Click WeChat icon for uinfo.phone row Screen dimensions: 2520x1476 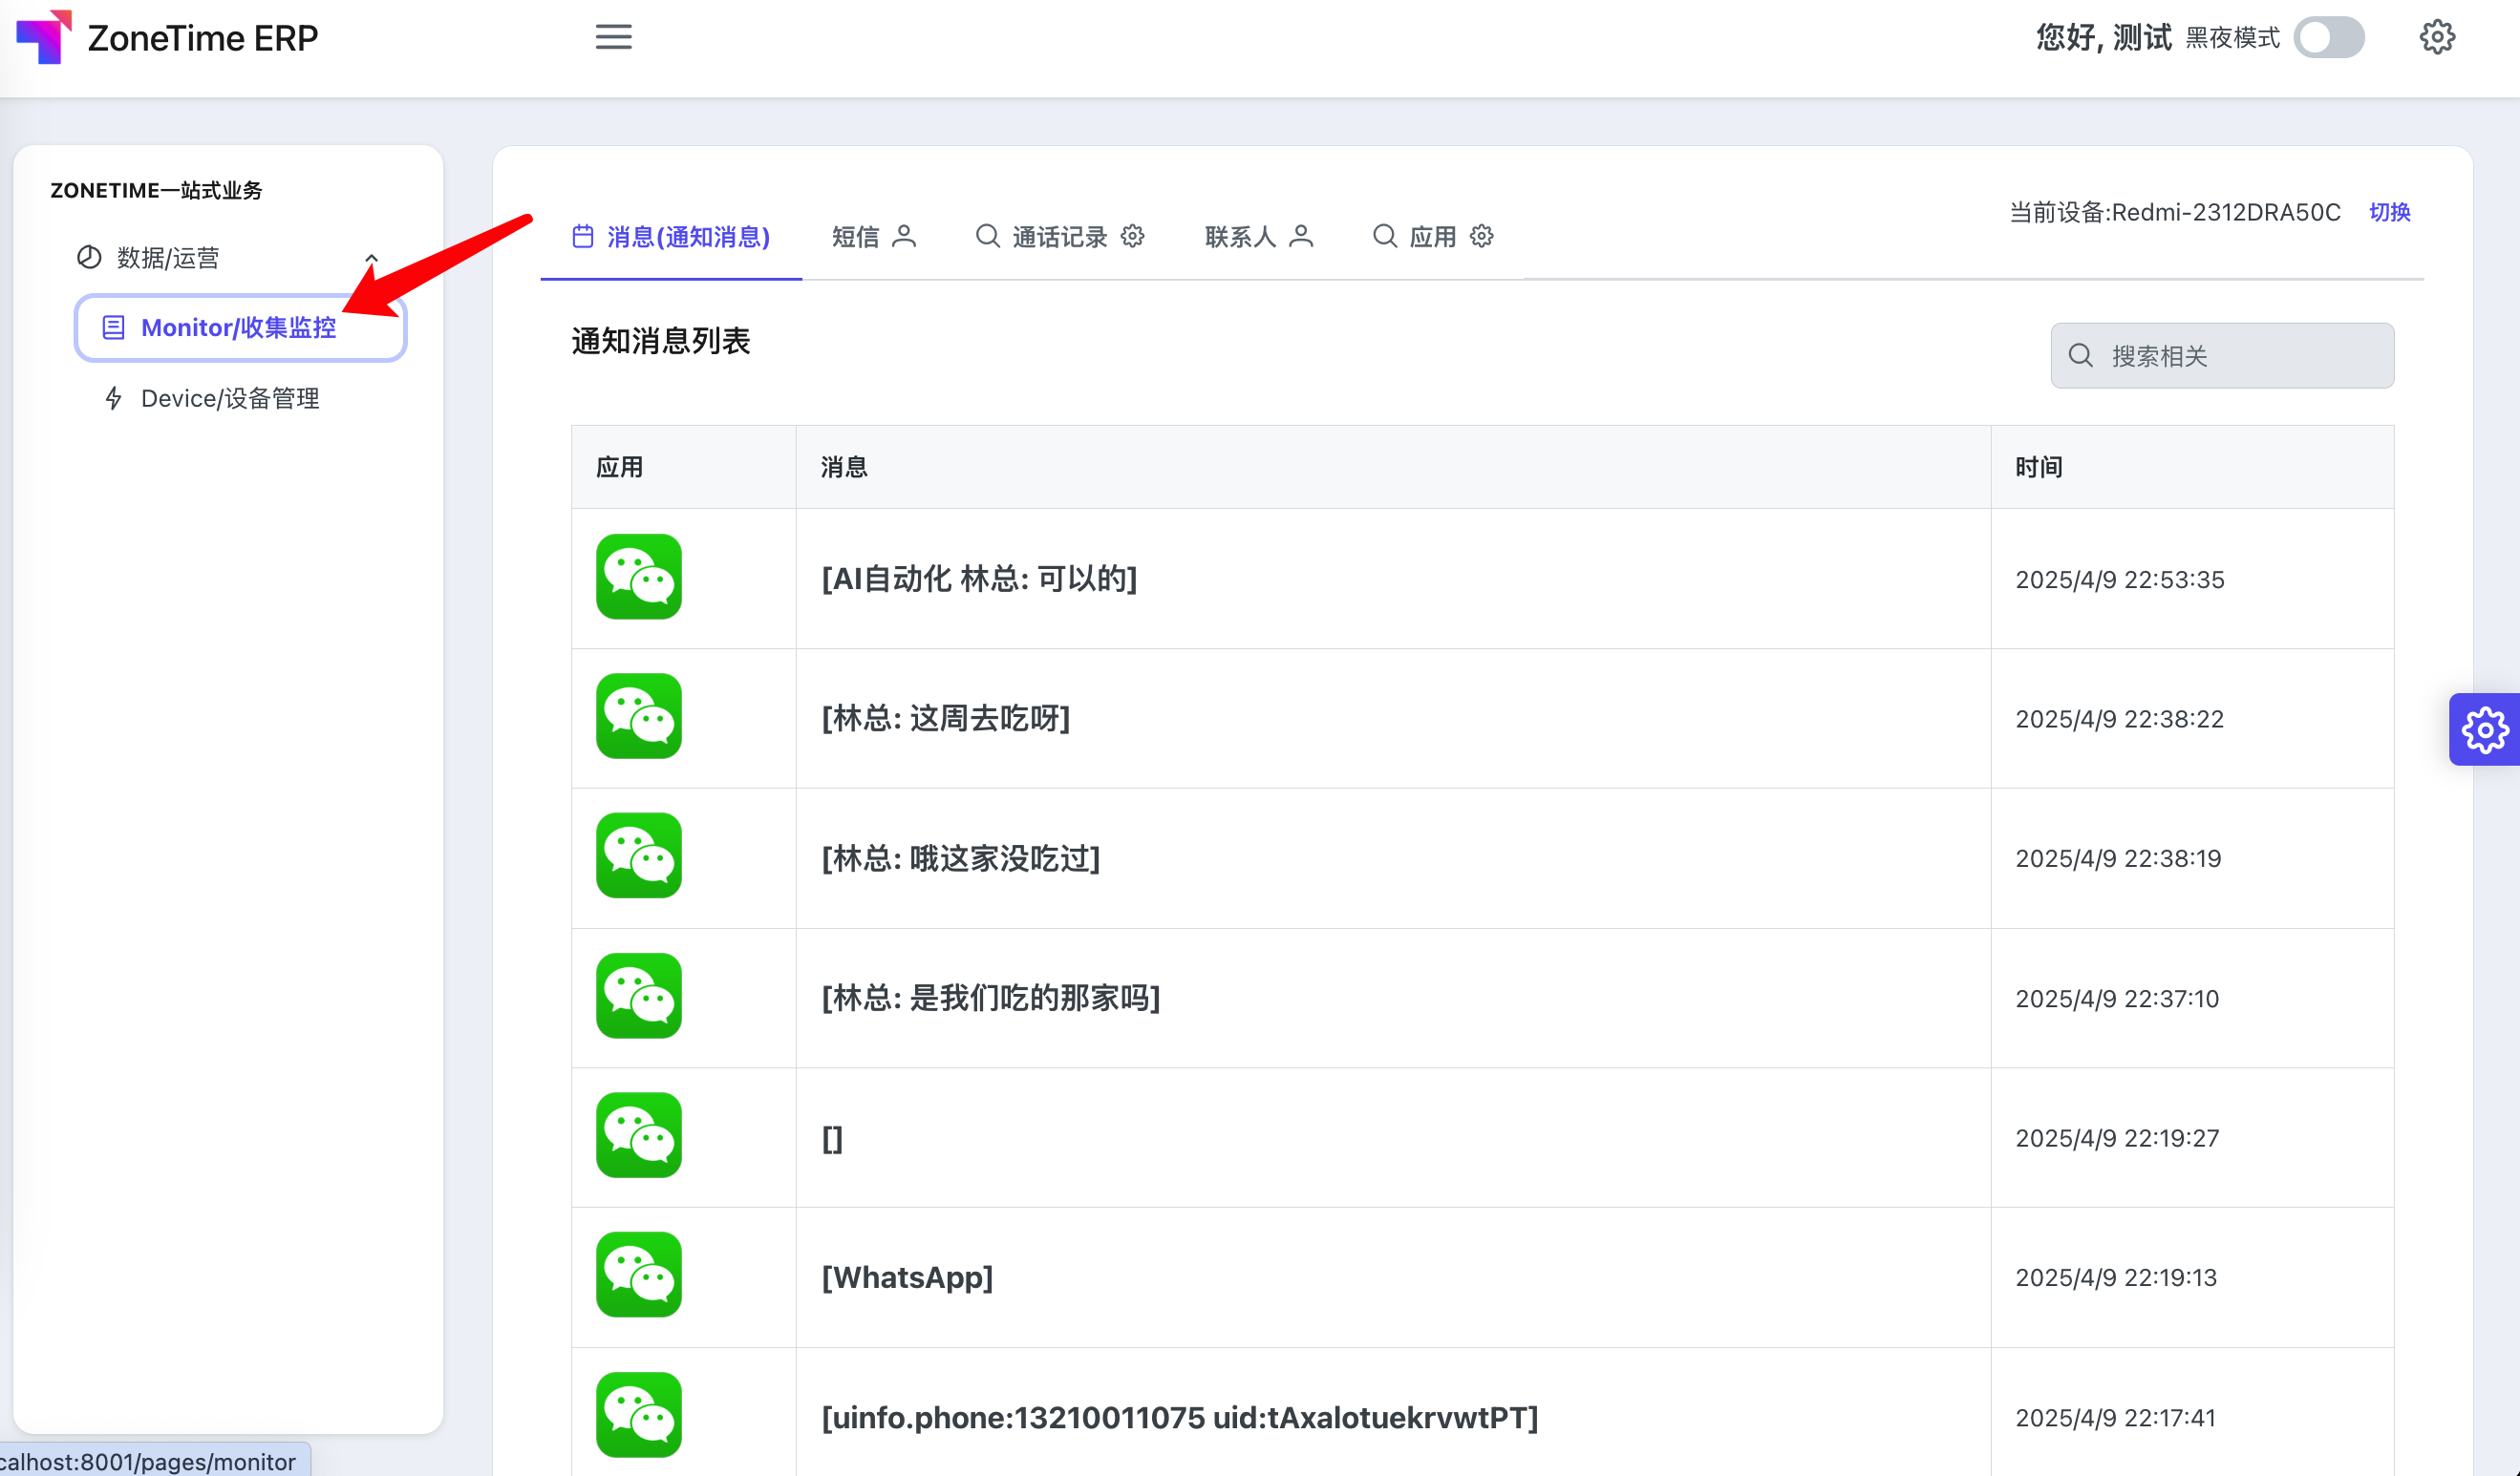(x=639, y=1416)
